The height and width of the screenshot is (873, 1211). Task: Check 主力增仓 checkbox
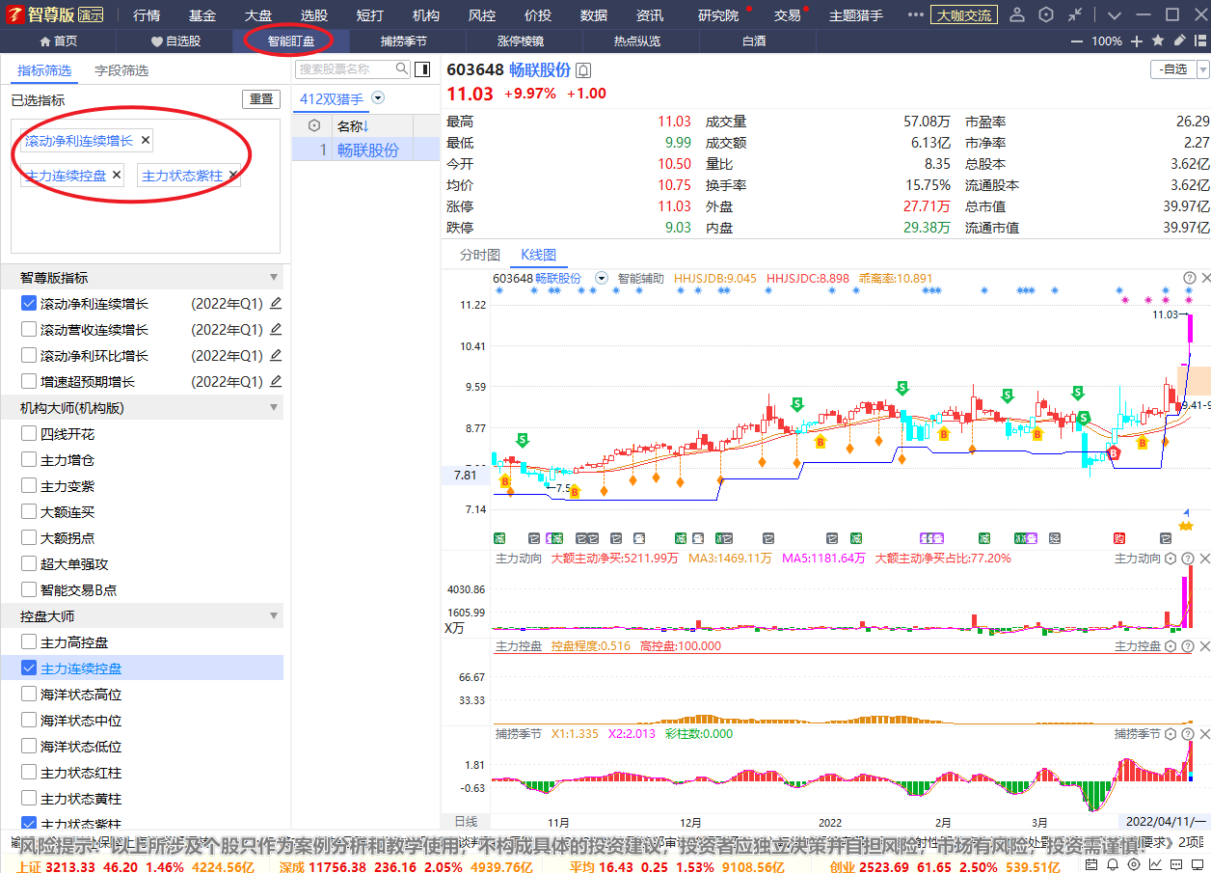pyautogui.click(x=29, y=460)
